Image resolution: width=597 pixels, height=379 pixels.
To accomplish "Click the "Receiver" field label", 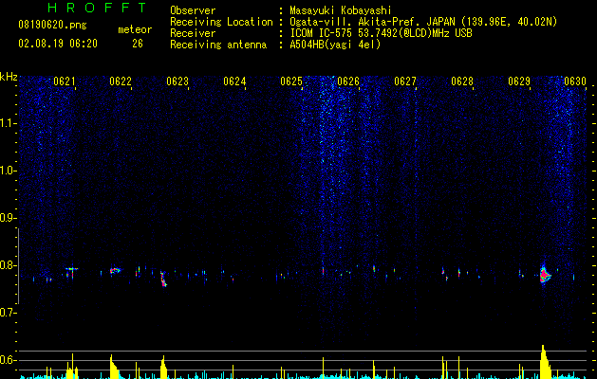I will (193, 33).
